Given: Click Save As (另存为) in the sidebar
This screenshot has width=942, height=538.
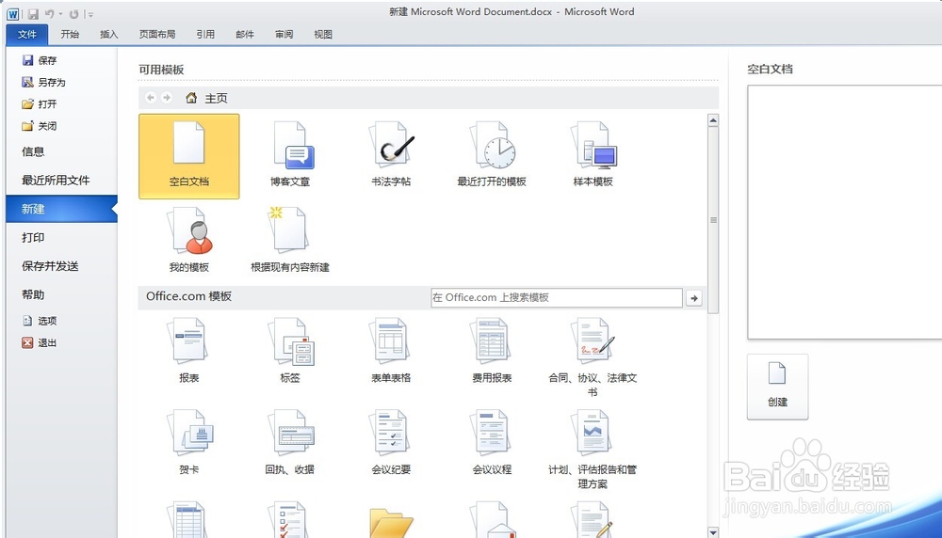Looking at the screenshot, I should pyautogui.click(x=44, y=82).
